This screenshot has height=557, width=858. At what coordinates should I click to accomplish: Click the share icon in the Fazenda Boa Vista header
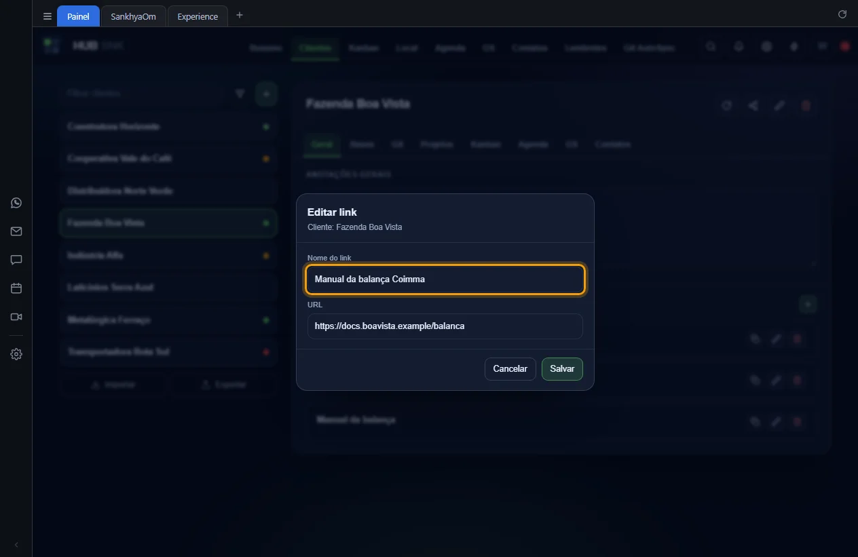point(753,105)
